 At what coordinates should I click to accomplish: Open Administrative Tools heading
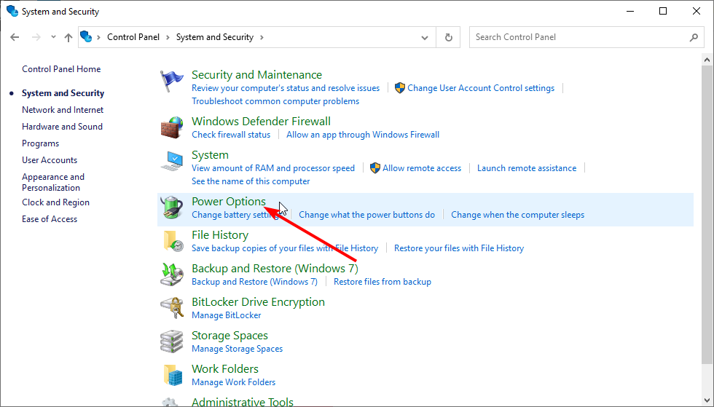coord(243,401)
